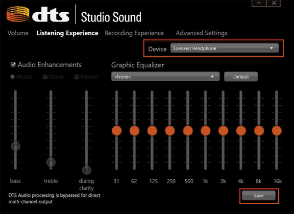
Task: Click the Save button
Action: (x=259, y=195)
